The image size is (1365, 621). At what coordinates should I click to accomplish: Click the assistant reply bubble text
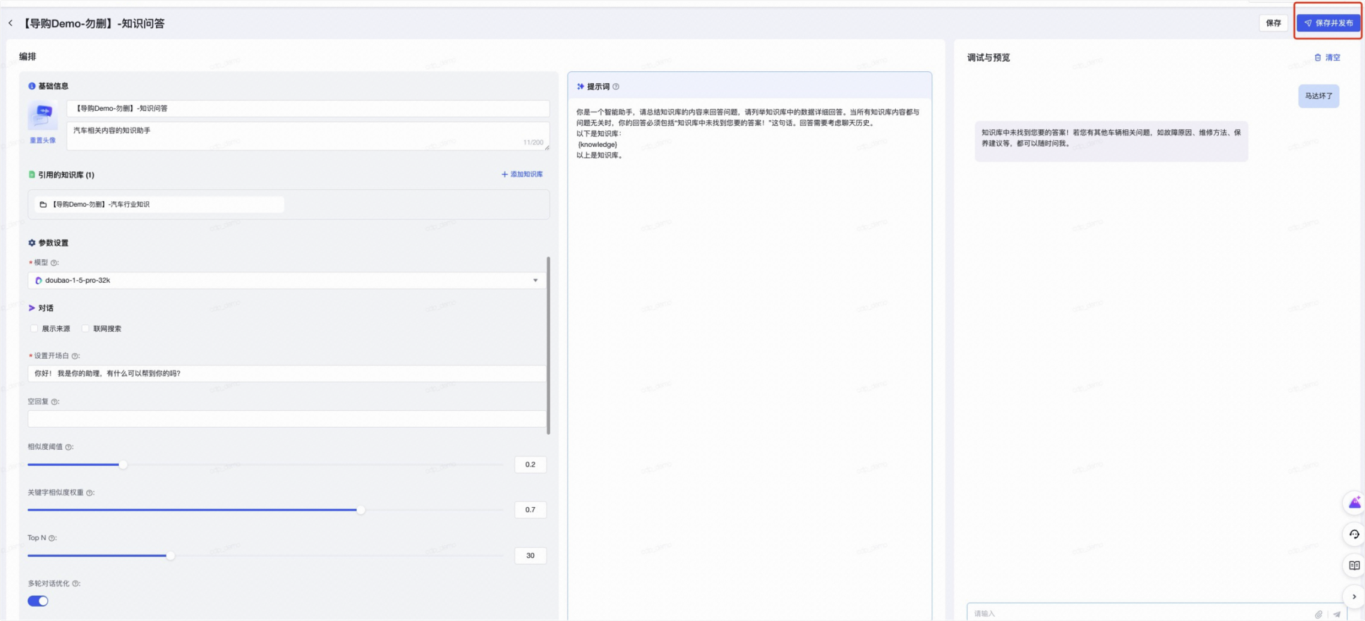(1111, 138)
